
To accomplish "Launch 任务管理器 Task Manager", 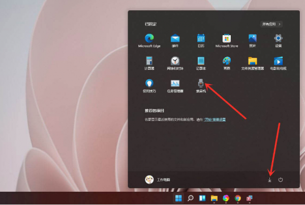I will tap(175, 86).
